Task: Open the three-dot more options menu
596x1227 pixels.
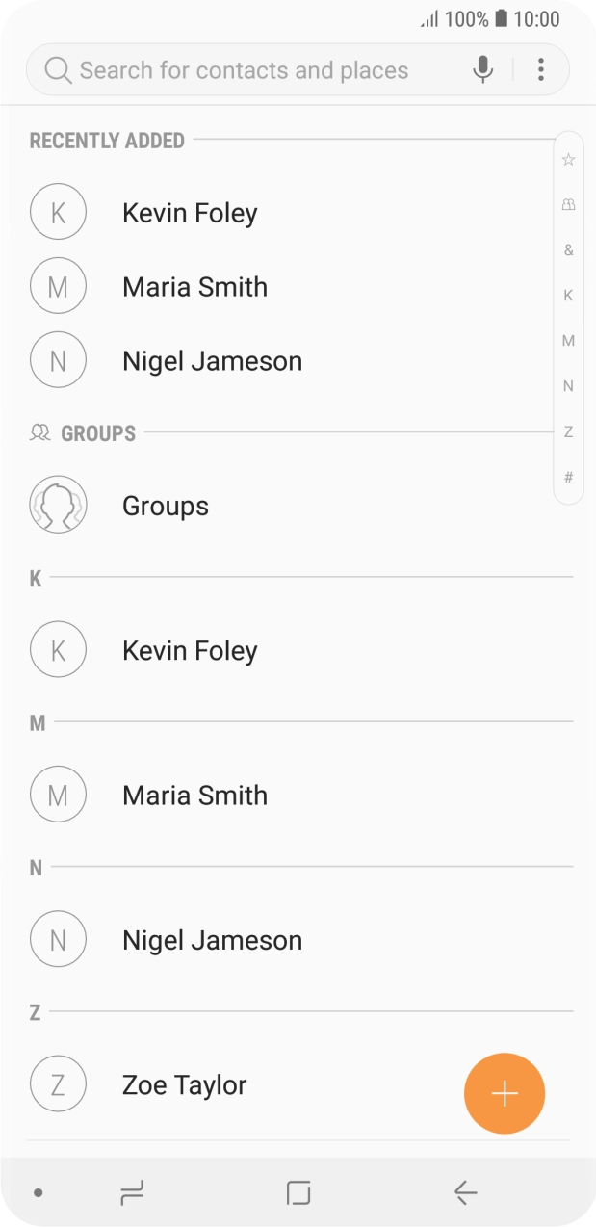Action: [x=541, y=69]
